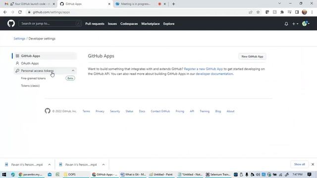
Task: Open What is Git Word document in taskbar
Action: pyautogui.click(x=133, y=175)
